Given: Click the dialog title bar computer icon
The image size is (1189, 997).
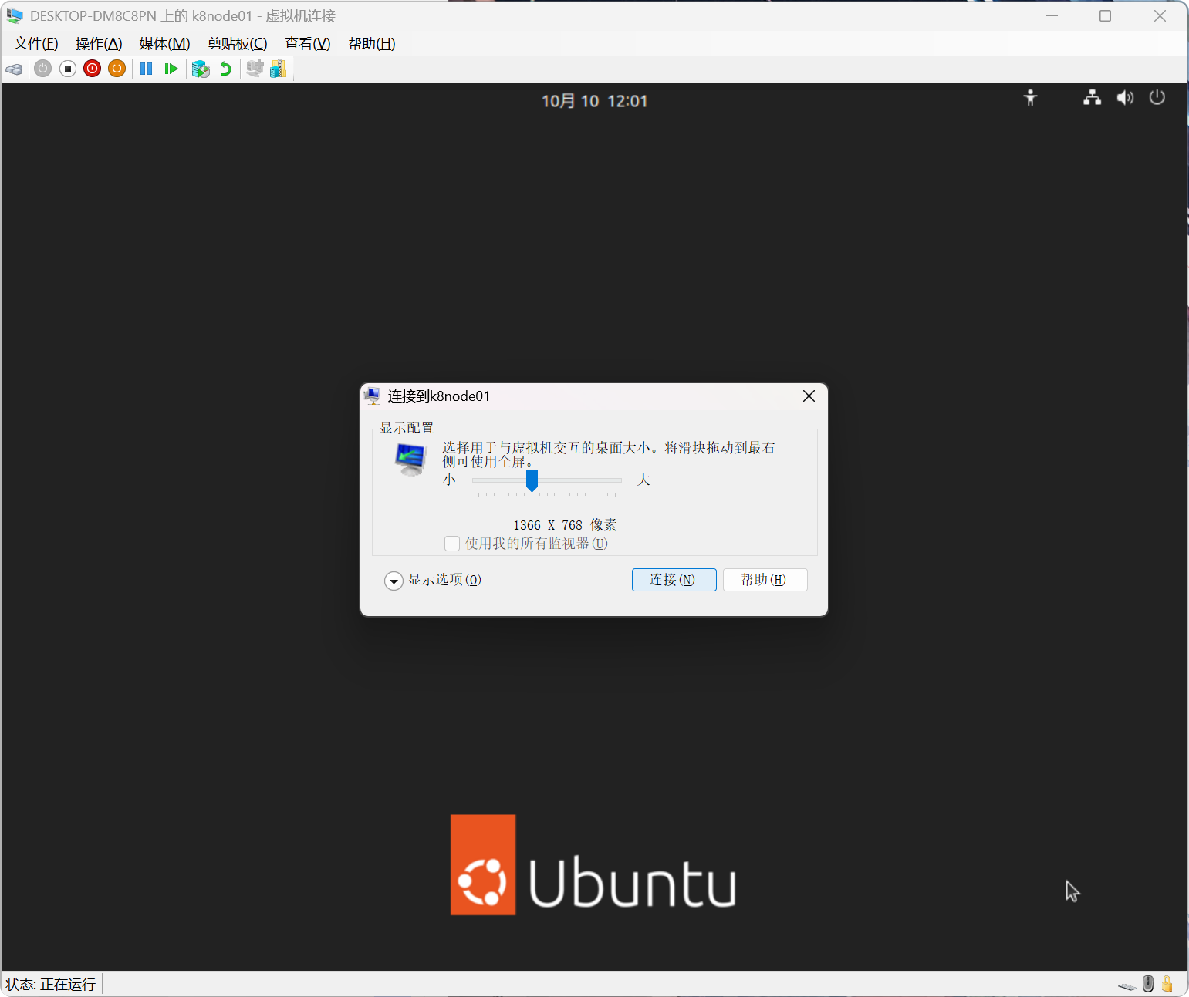Looking at the screenshot, I should [x=373, y=396].
